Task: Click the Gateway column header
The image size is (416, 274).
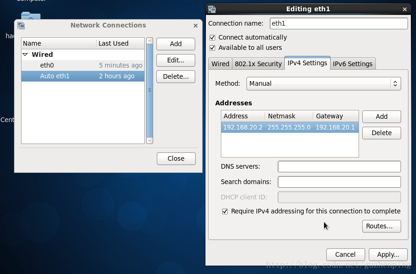Action: point(336,116)
